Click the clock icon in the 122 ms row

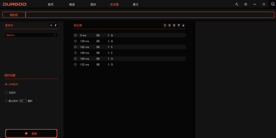[x=75, y=64]
